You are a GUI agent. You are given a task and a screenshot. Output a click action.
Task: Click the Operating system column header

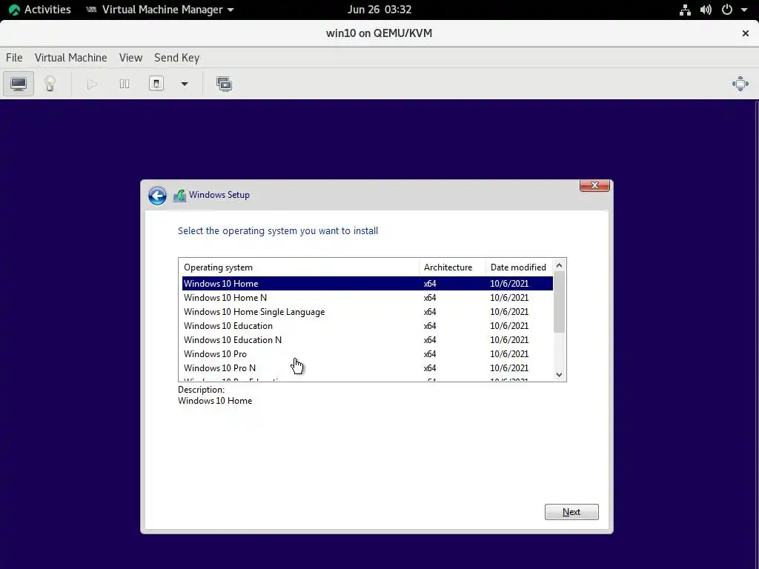[x=299, y=267]
